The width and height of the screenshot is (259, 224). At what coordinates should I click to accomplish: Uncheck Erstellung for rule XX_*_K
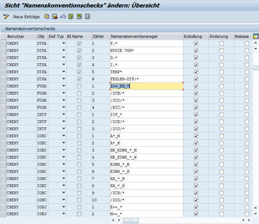coord(196,186)
